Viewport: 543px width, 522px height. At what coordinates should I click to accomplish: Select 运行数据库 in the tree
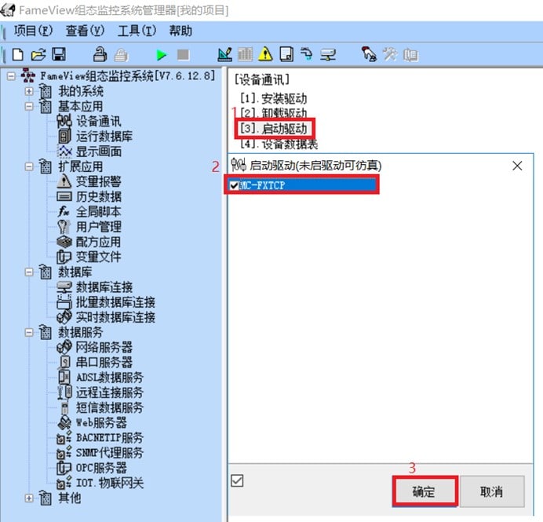coord(104,137)
